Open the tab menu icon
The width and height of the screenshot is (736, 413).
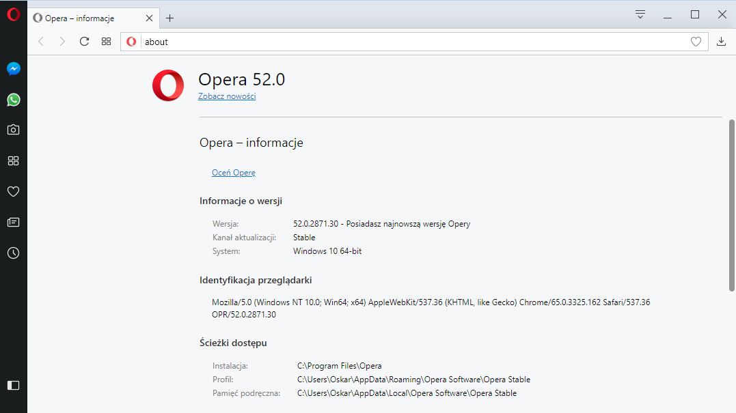click(x=640, y=14)
